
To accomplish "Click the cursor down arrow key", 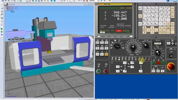I will point(152,32).
